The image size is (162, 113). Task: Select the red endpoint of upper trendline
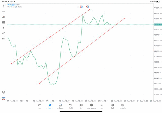tap(89, 10)
